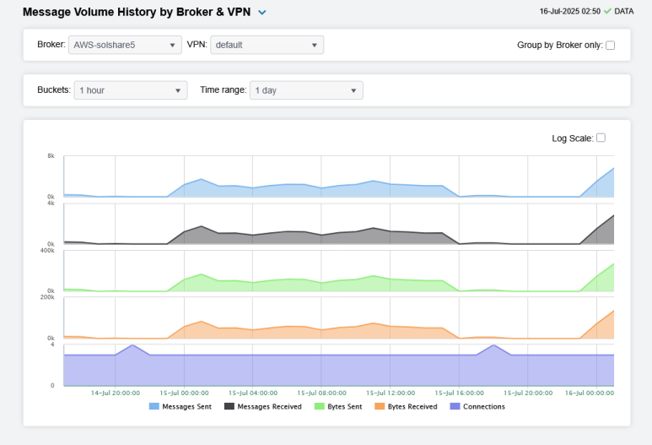Viewport: 652px width, 445px height.
Task: Click the Bytes Received orange legend swatch
Action: pyautogui.click(x=379, y=406)
